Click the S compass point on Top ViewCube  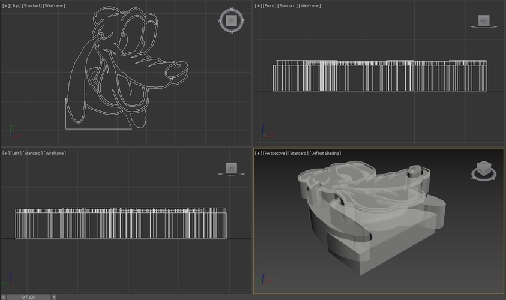pyautogui.click(x=231, y=32)
